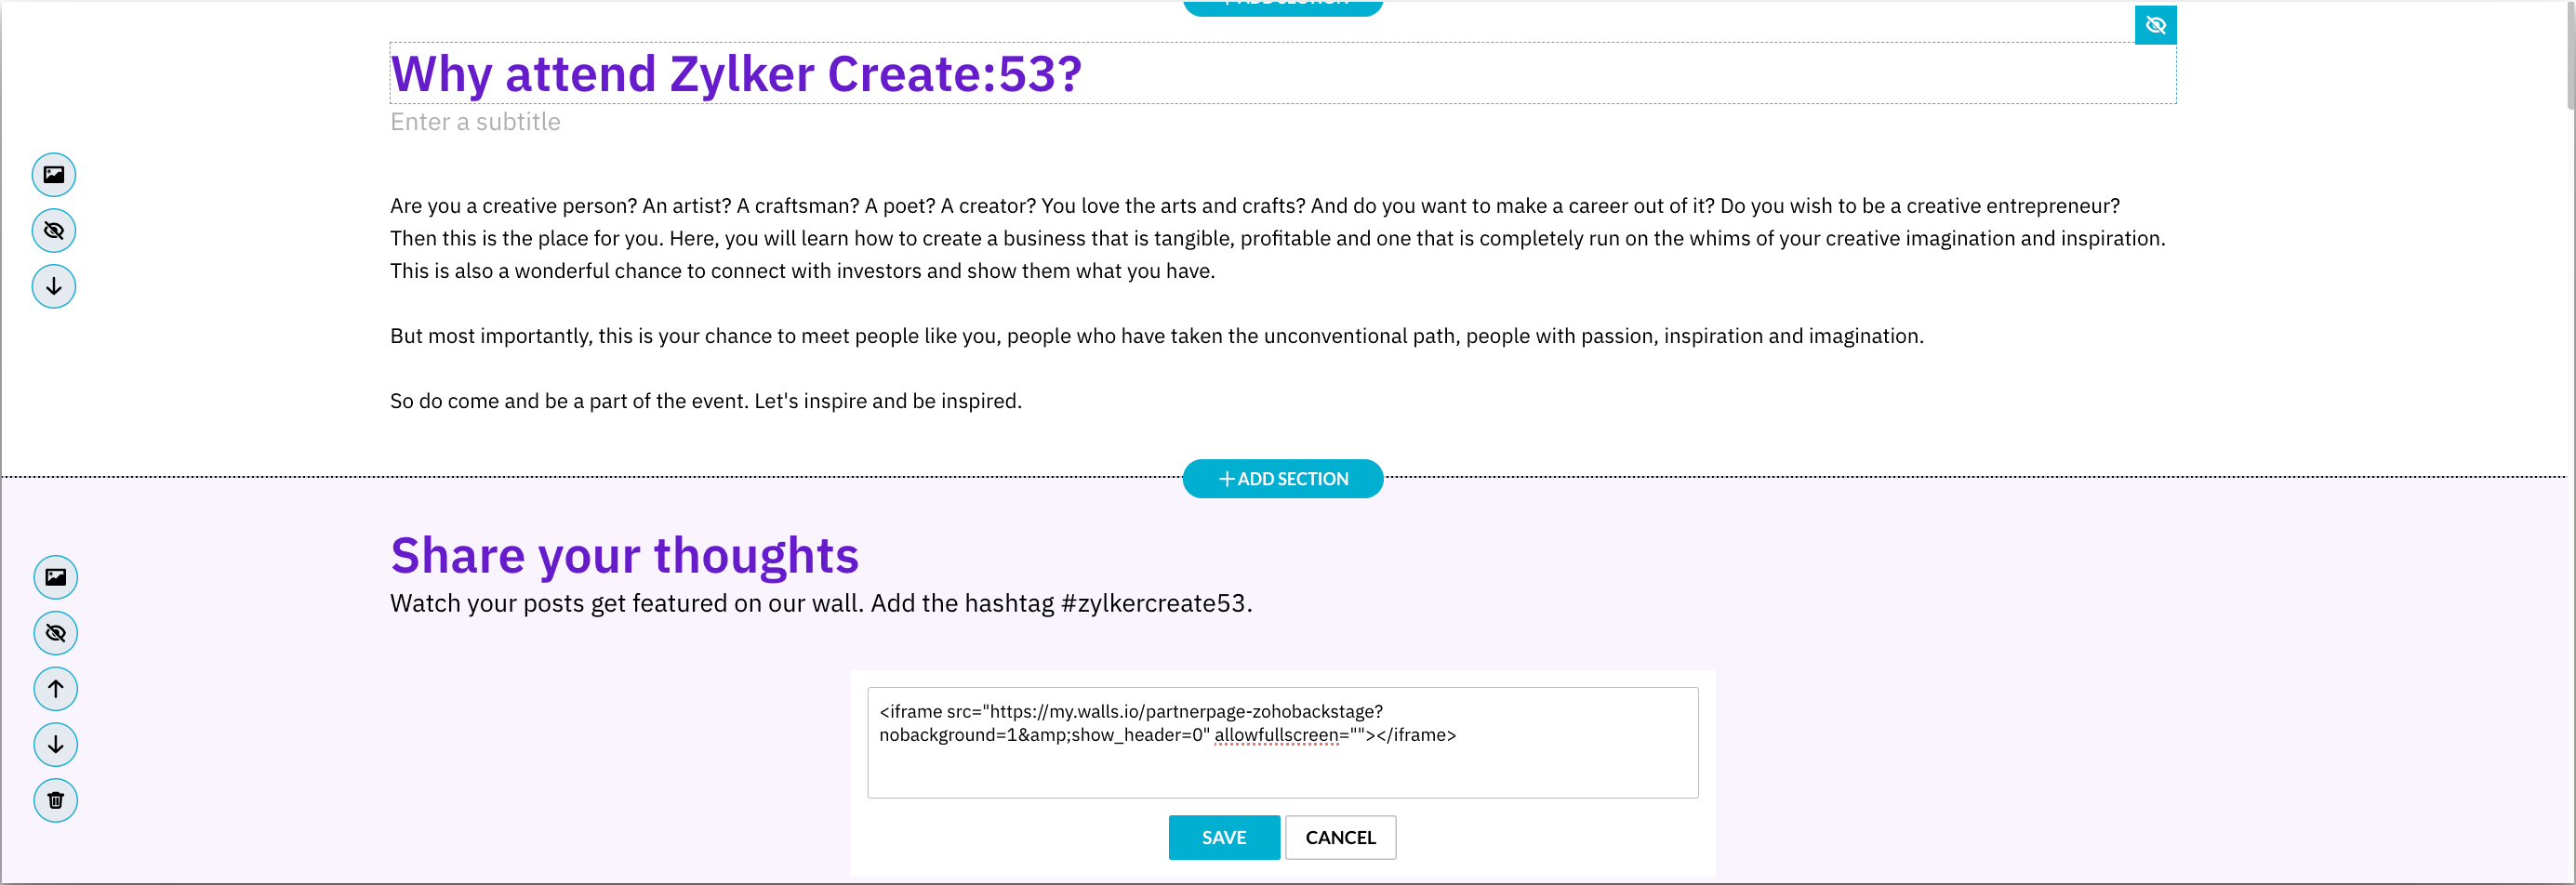Image resolution: width=2576 pixels, height=885 pixels.
Task: Move the Why attend section down
Action: [54, 287]
